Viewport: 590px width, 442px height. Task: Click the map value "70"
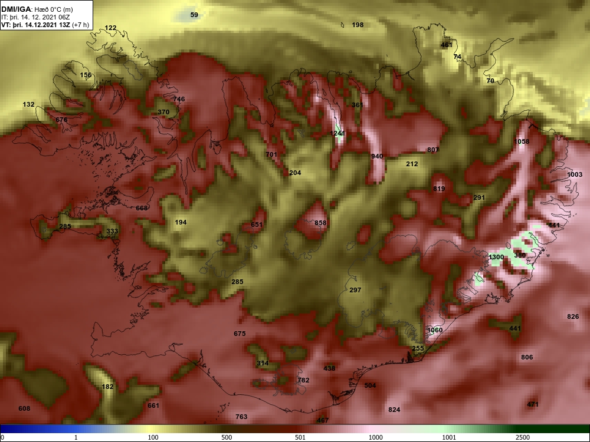click(x=490, y=81)
